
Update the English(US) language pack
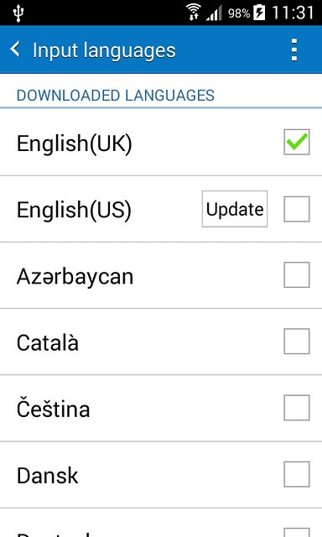click(x=235, y=209)
